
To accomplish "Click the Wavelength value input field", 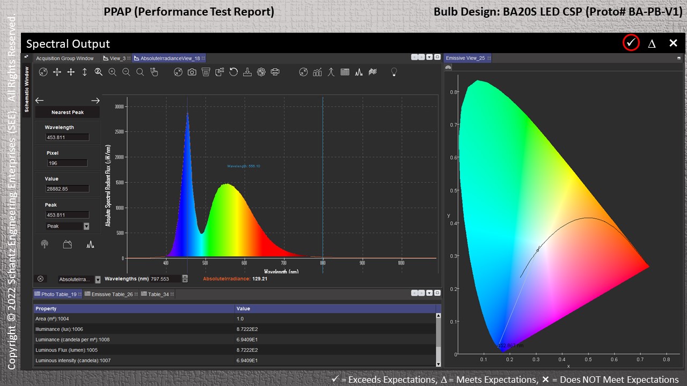I will tap(67, 137).
